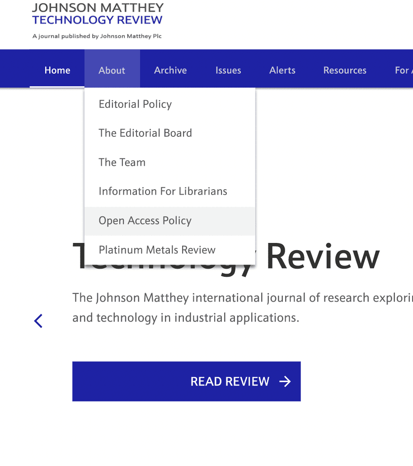Click the 'A journal published by Johnson Matthey Plc' tagline
Image resolution: width=413 pixels, height=466 pixels.
click(97, 36)
